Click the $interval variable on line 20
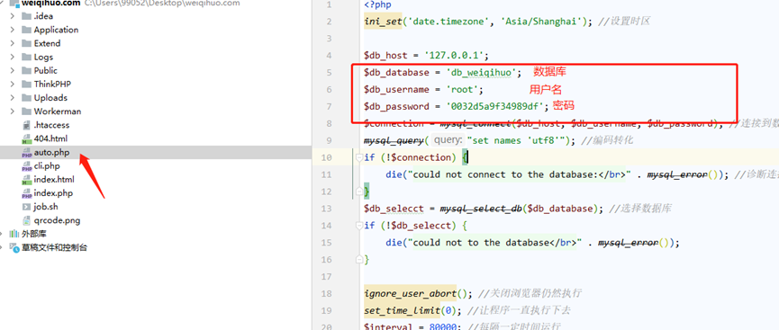 tap(388, 326)
